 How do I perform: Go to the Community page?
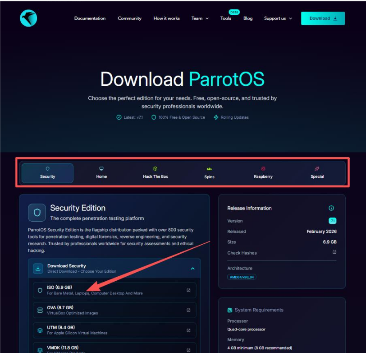click(129, 18)
